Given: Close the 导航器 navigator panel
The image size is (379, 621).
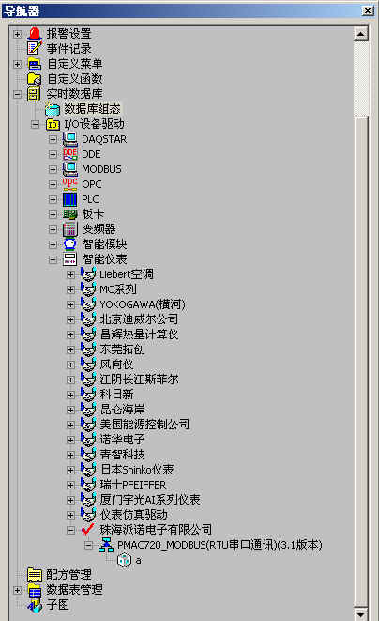Looking at the screenshot, I should coord(368,10).
